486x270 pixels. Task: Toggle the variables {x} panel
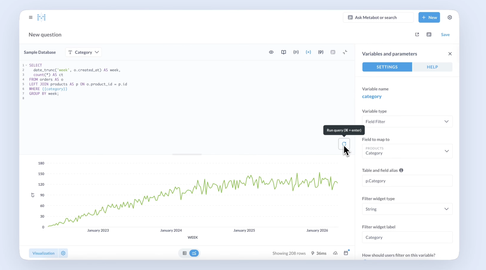click(308, 52)
